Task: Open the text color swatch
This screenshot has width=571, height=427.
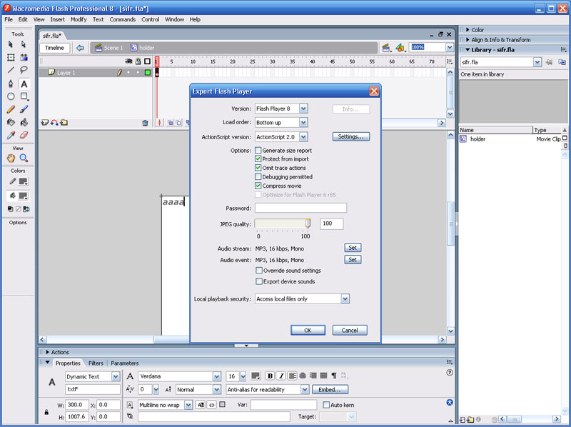Action: coord(256,376)
